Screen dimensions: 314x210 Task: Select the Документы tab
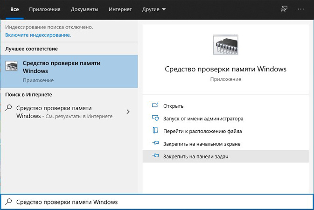tap(84, 9)
